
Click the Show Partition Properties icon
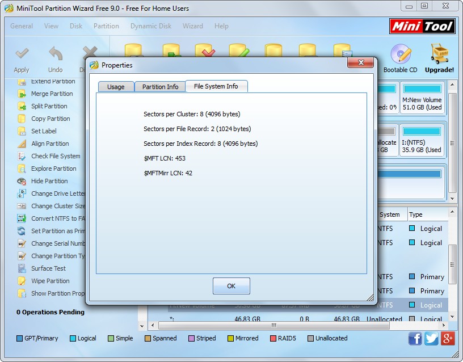(x=22, y=293)
